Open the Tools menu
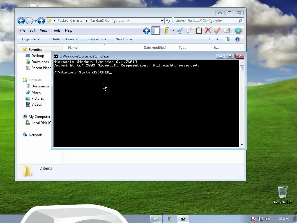Viewport: 297px width, 223px height. [x=56, y=30]
